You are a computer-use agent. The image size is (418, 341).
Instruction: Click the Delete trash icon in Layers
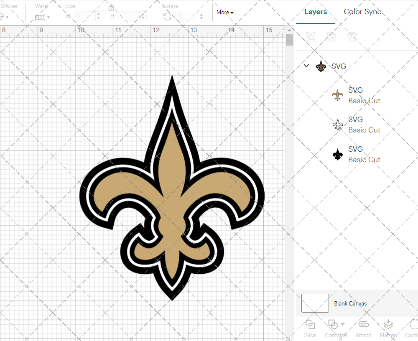click(x=353, y=37)
